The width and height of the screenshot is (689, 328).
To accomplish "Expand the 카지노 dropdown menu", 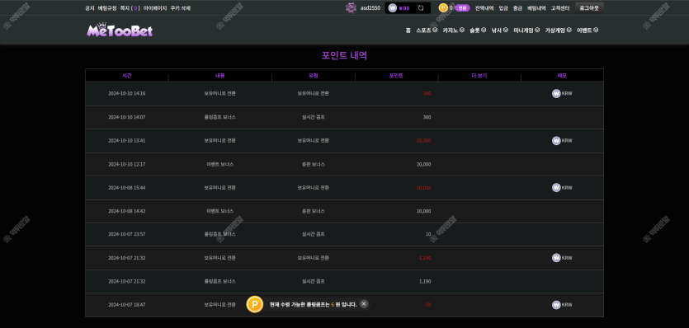I will click(454, 30).
